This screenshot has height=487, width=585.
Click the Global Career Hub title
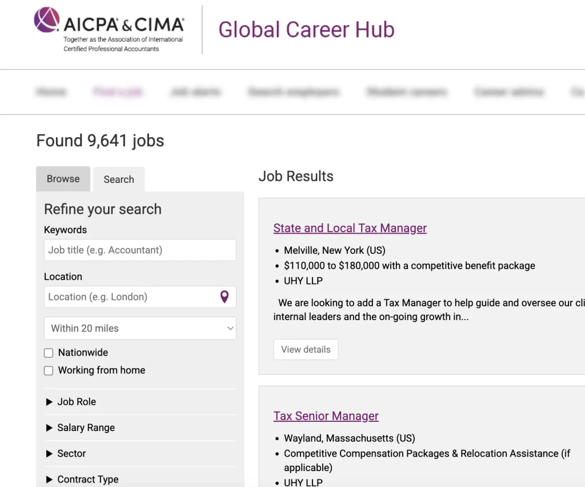[306, 30]
